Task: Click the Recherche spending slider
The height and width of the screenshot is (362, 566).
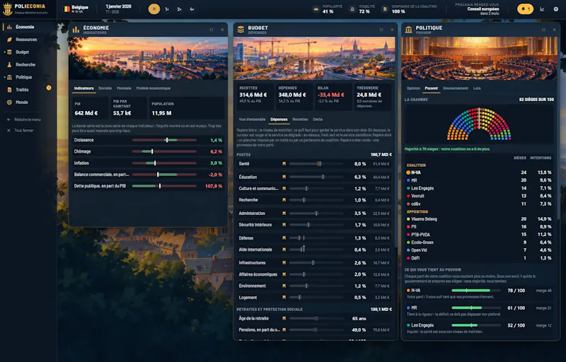Action: (x=316, y=200)
